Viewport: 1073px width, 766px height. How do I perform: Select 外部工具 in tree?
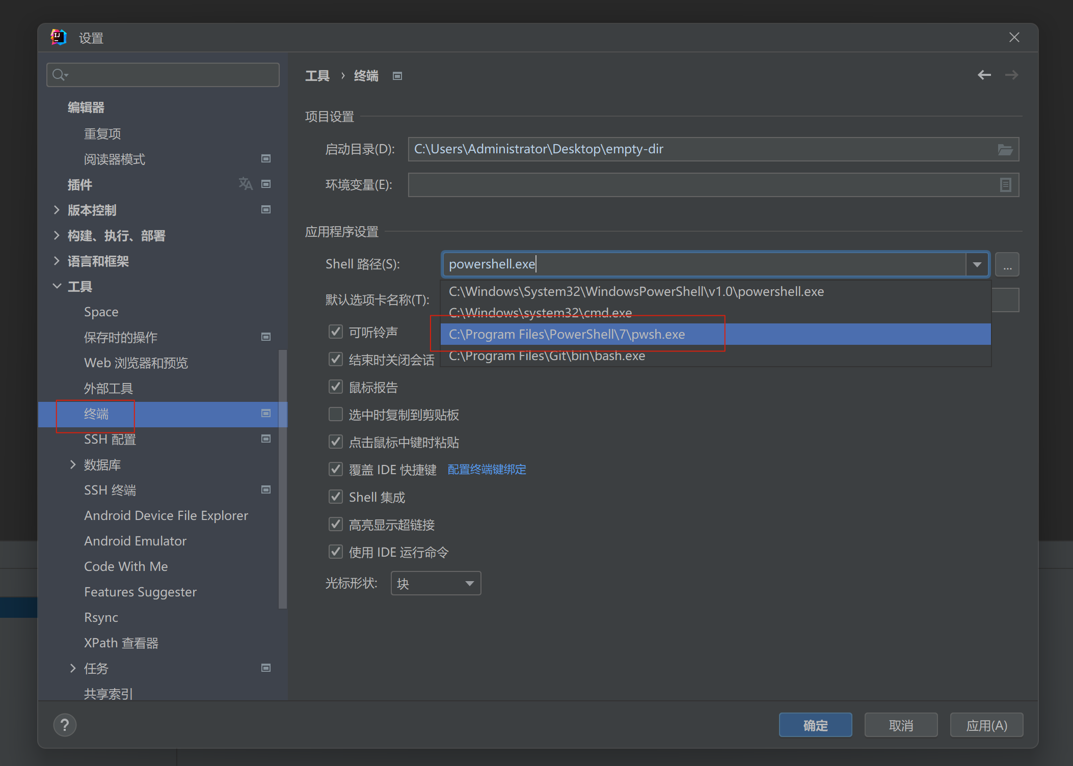(109, 389)
